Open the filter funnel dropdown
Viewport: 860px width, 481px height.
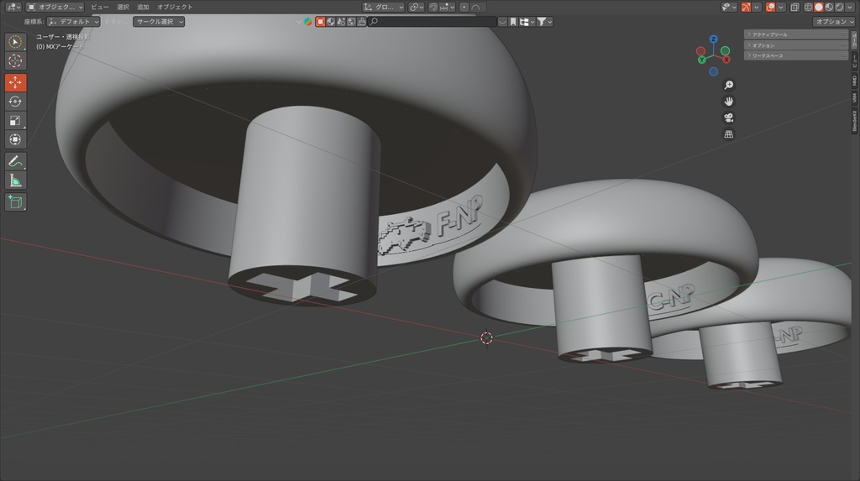[544, 21]
